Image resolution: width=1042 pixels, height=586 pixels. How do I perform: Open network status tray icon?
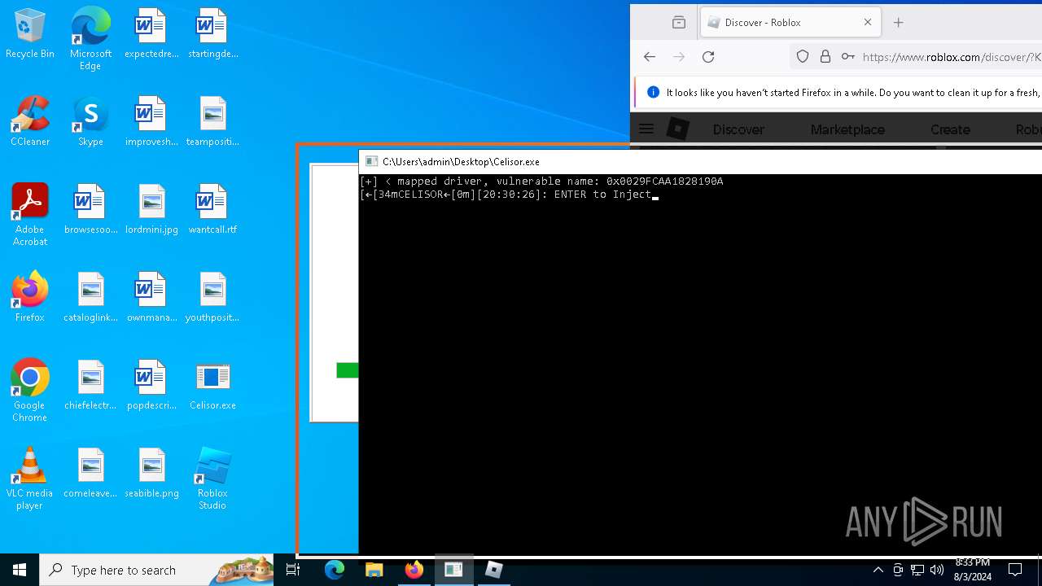click(x=917, y=570)
